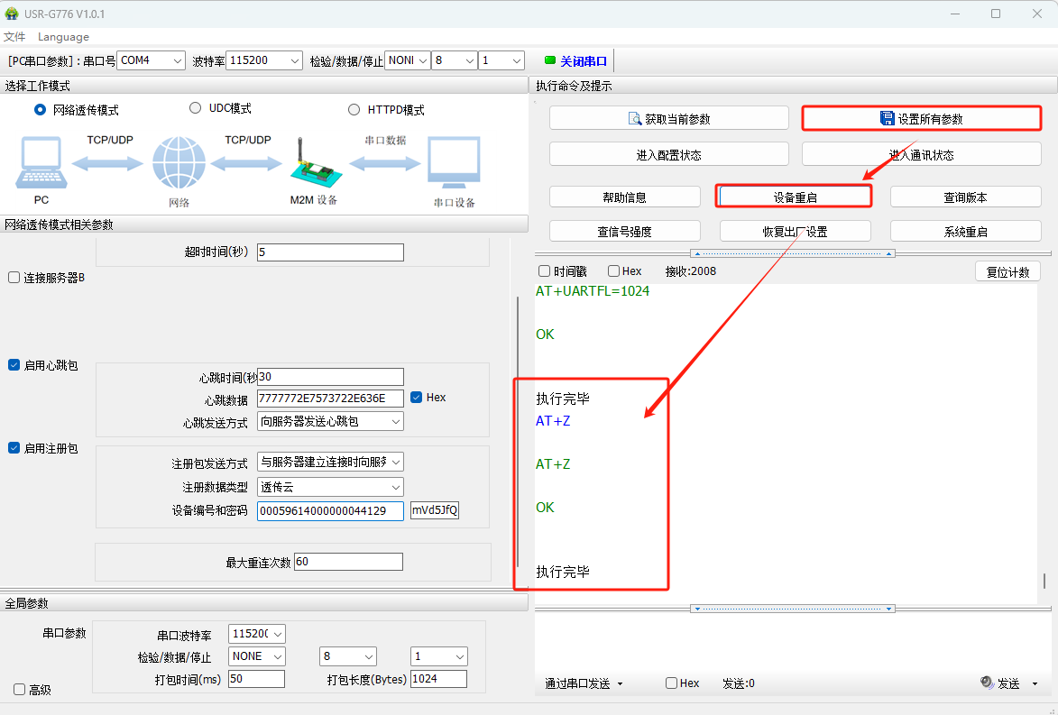Image resolution: width=1058 pixels, height=715 pixels.
Task: Select the UDC模式 radio button
Action: (x=196, y=108)
